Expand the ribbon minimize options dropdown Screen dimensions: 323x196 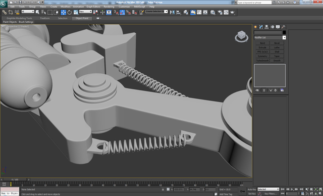click(x=100, y=18)
